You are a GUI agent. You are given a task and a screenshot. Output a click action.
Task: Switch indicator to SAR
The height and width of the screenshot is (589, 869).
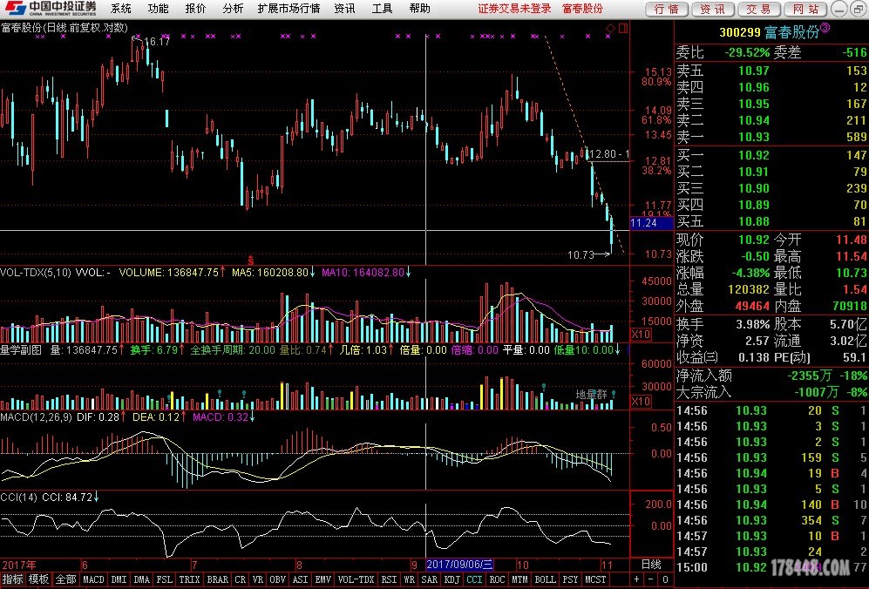coord(430,579)
